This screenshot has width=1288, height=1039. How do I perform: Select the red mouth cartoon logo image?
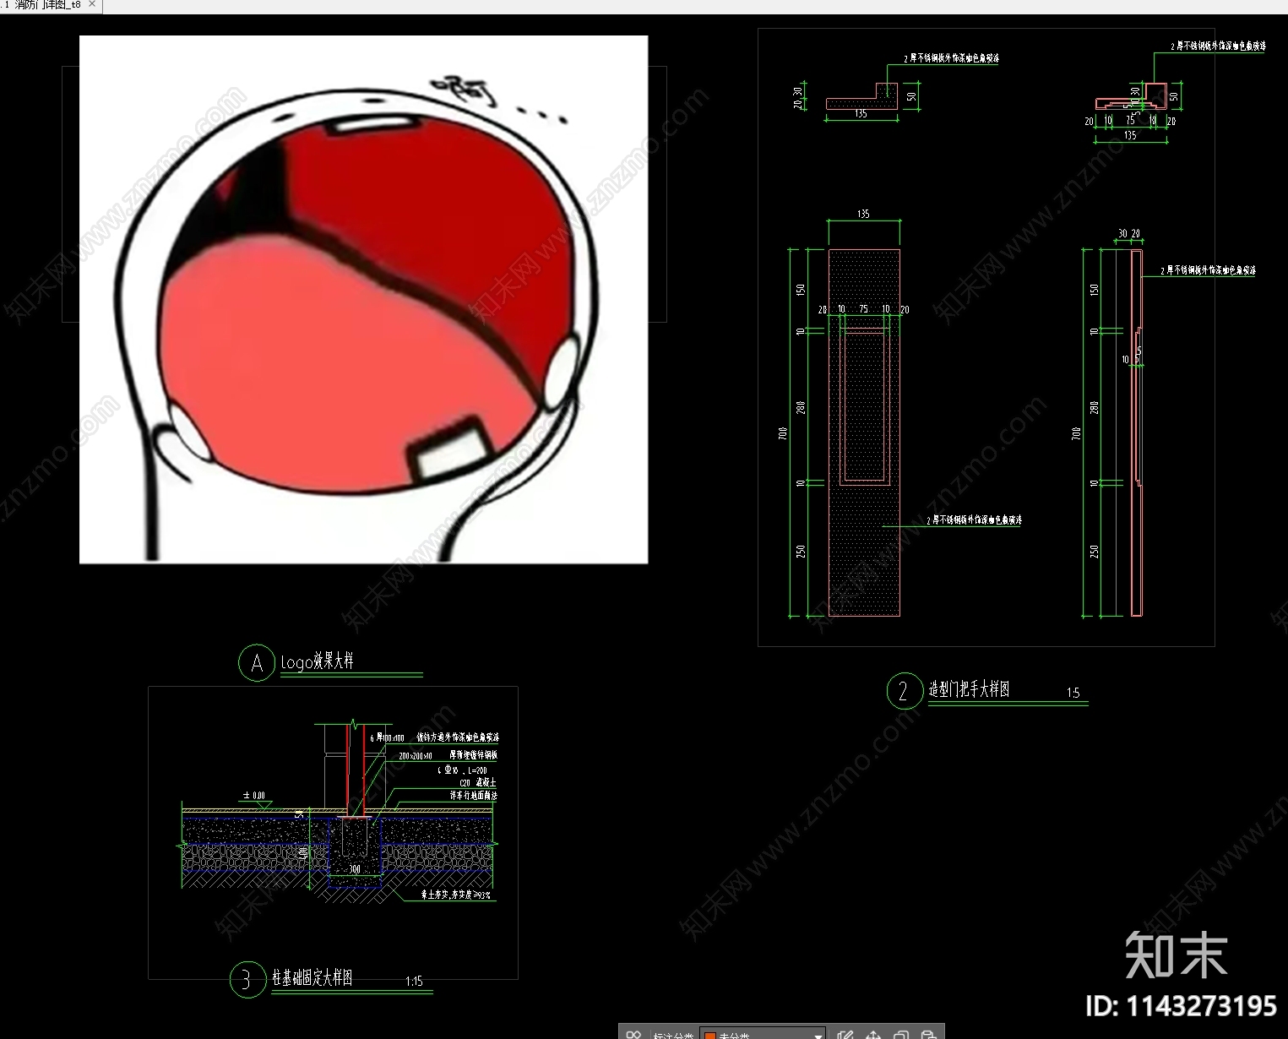pyautogui.click(x=363, y=299)
